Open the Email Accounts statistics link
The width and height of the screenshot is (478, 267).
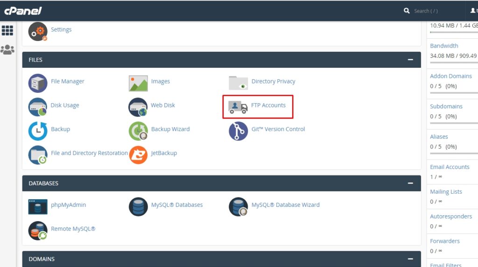coord(450,167)
